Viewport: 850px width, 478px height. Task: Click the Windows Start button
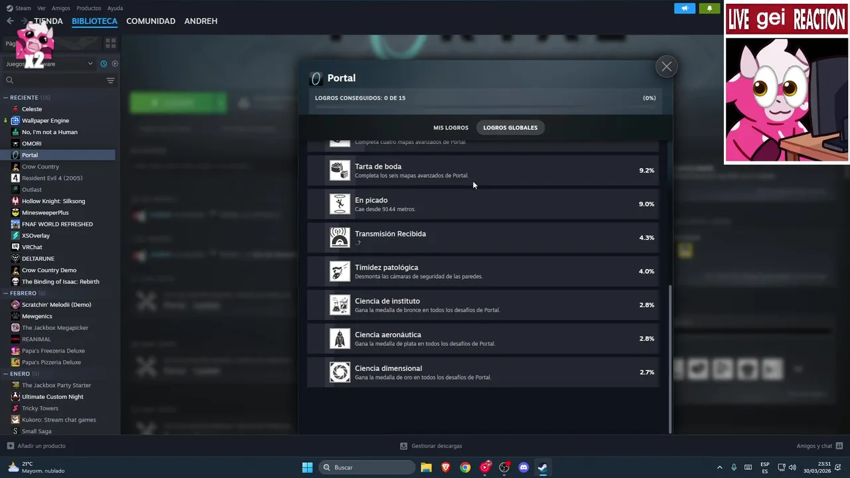click(x=307, y=467)
